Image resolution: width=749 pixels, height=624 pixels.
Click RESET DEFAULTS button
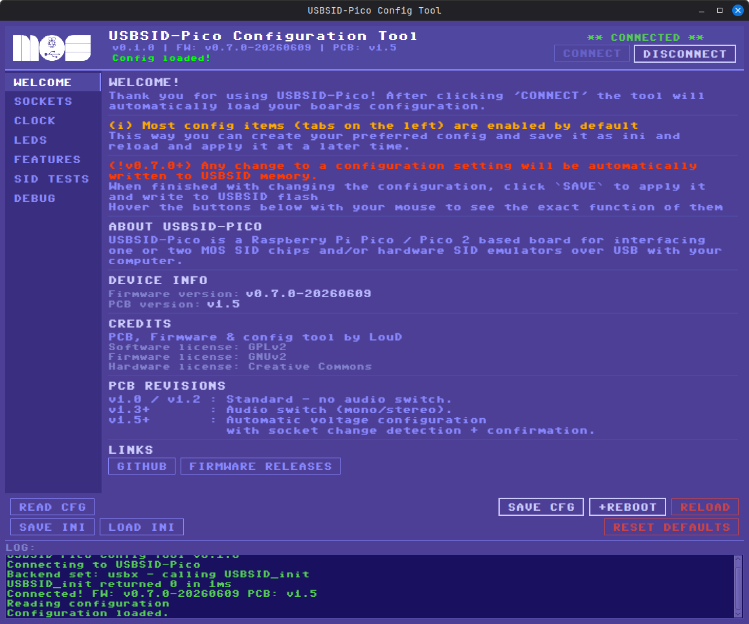tap(671, 527)
